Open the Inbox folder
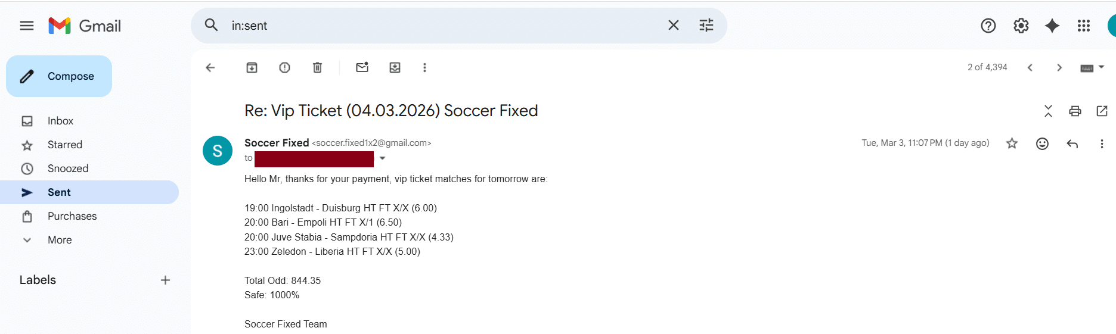The image size is (1116, 334). (x=60, y=121)
